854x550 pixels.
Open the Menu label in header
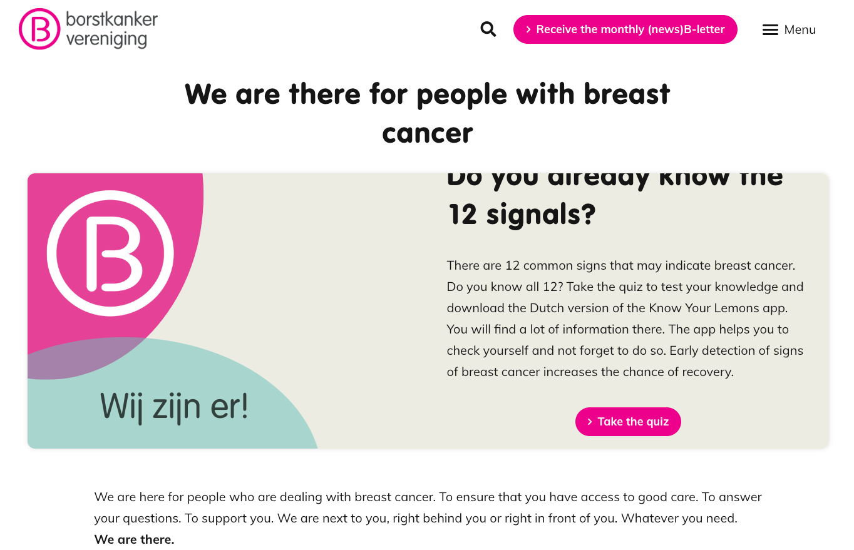800,30
